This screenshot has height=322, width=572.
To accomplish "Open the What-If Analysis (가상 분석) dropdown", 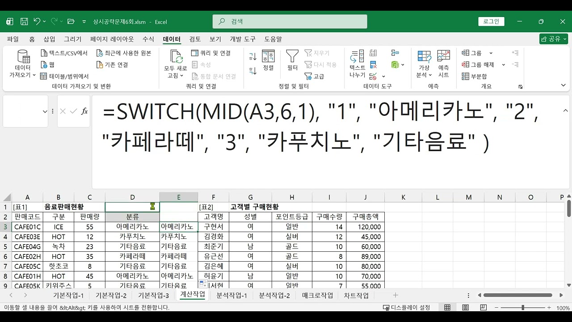I will pos(424,64).
